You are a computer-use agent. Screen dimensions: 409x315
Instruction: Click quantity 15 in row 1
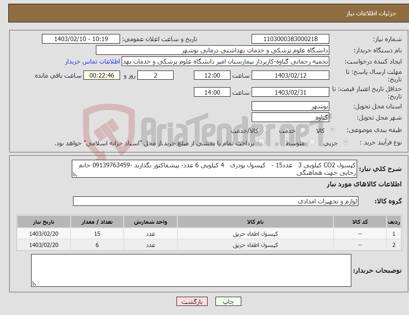click(97, 234)
